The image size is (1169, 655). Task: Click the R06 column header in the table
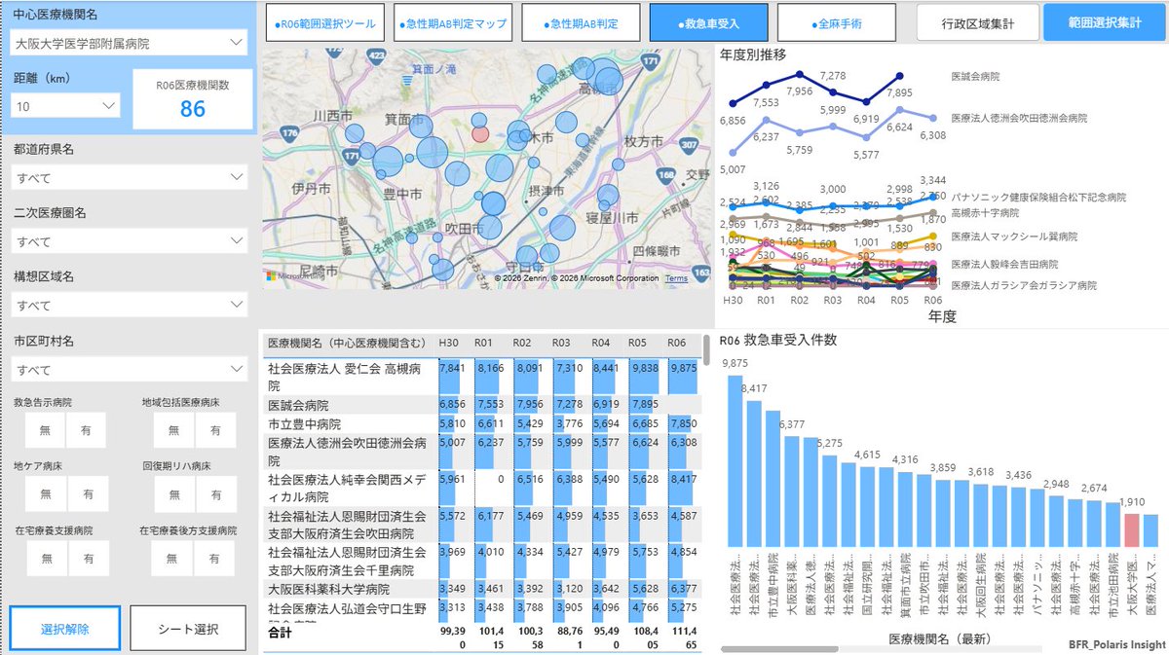(676, 343)
